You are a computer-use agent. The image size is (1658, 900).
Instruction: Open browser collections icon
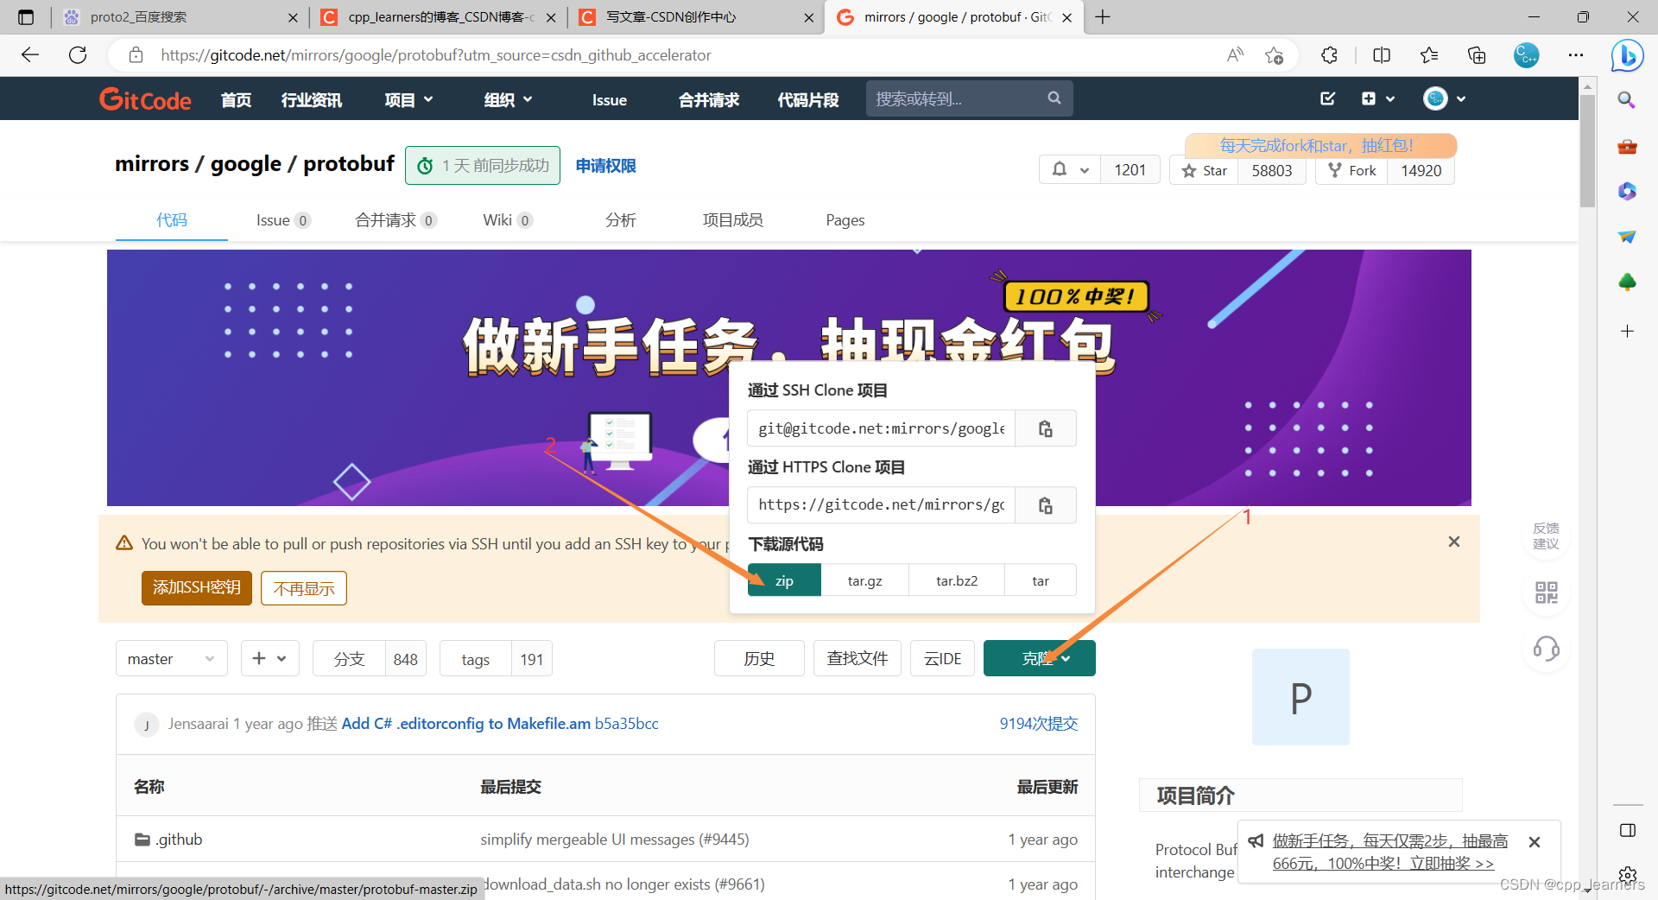tap(1477, 55)
